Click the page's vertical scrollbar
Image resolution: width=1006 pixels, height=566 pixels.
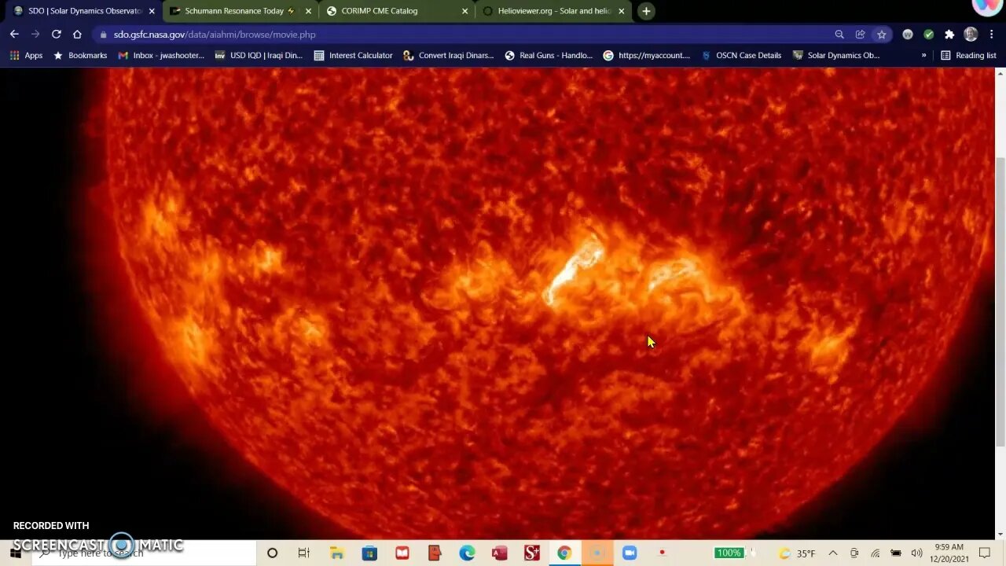(1000, 302)
